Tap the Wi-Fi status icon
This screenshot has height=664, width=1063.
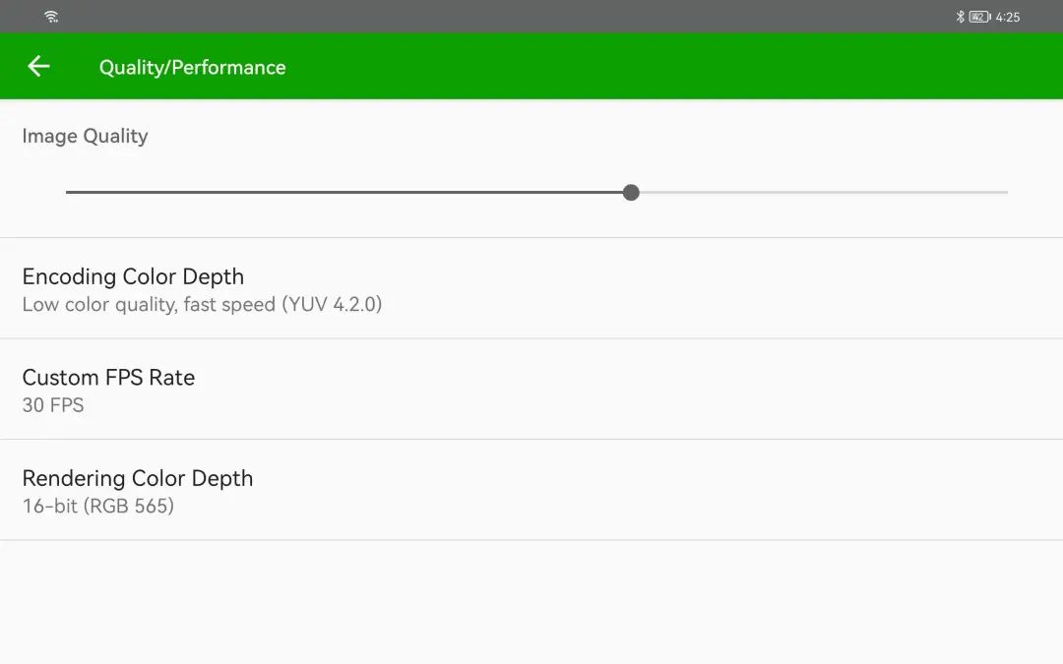tap(51, 17)
